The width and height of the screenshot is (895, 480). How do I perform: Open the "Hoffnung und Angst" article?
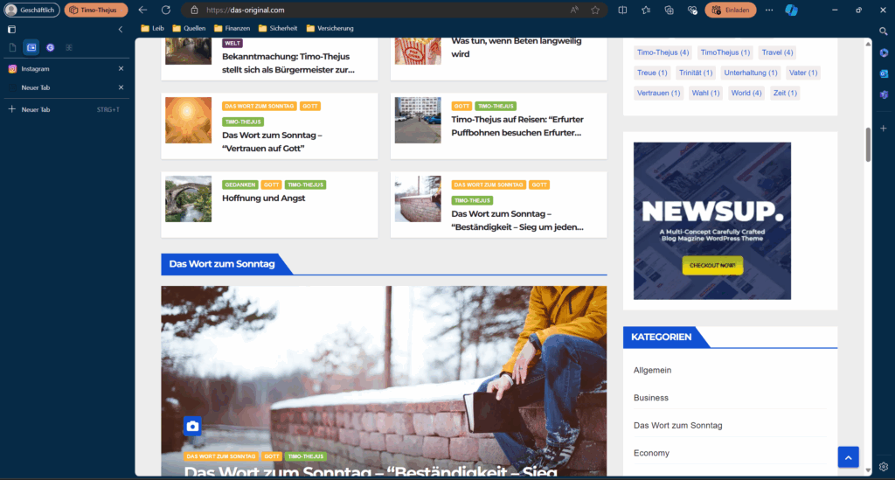tap(264, 198)
